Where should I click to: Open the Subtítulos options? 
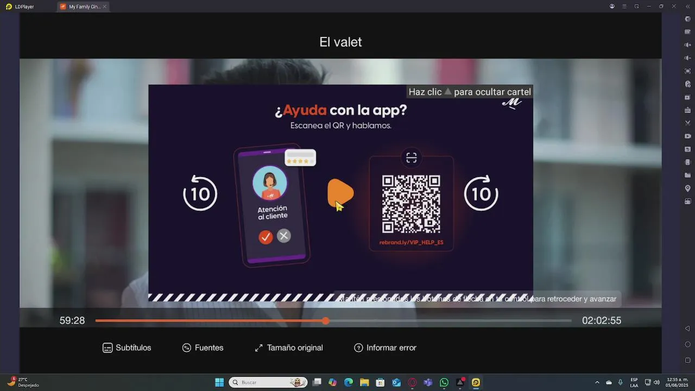coord(127,348)
